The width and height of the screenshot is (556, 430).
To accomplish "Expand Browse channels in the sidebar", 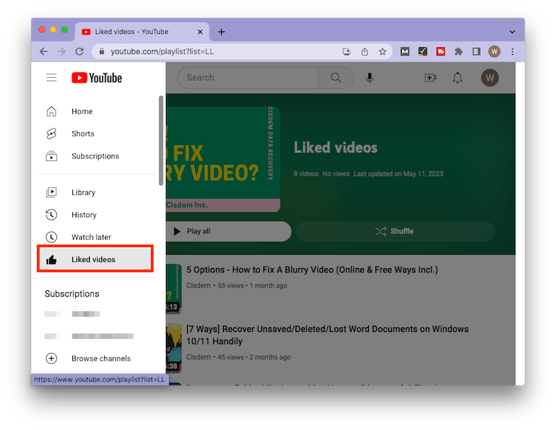I will 101,358.
